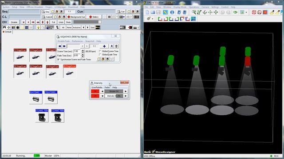Click right arrow beside Strobe Off slider
The image size is (284, 159).
(126, 91)
